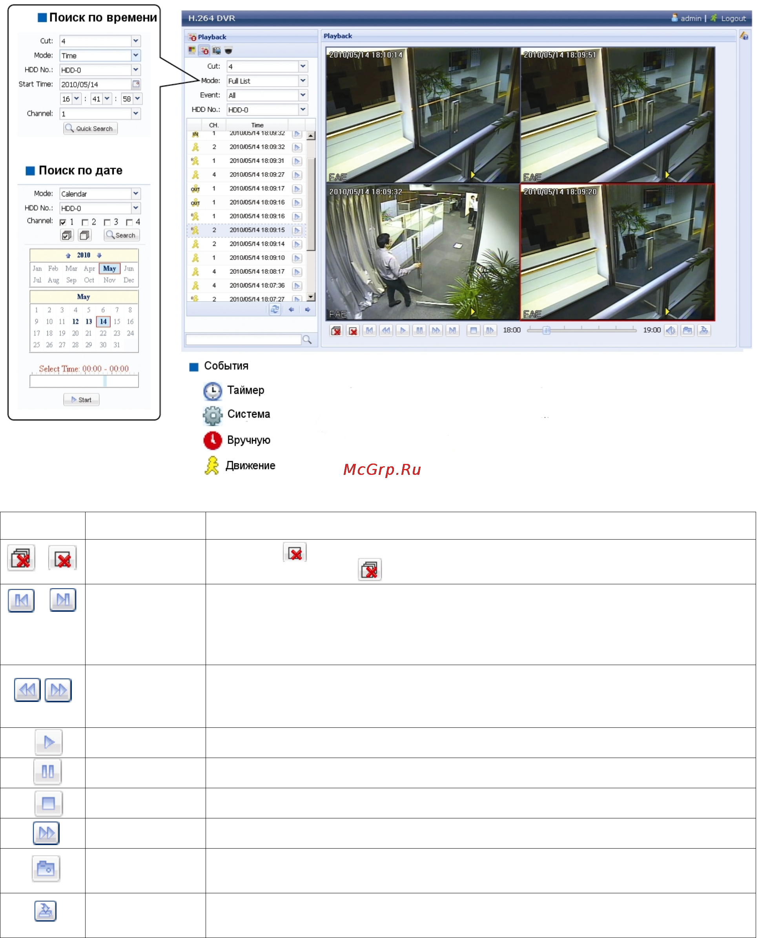Open Mode dropdown showing Full List
Viewport: 760px width, 938px height.
[x=304, y=81]
